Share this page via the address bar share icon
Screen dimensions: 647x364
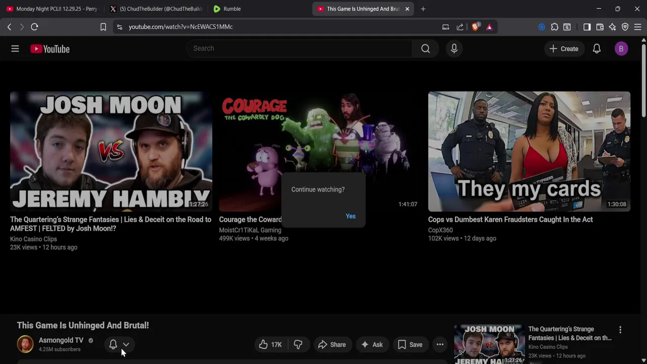[460, 27]
